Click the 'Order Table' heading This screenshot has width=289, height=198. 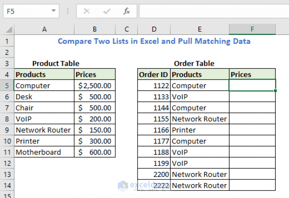click(194, 63)
